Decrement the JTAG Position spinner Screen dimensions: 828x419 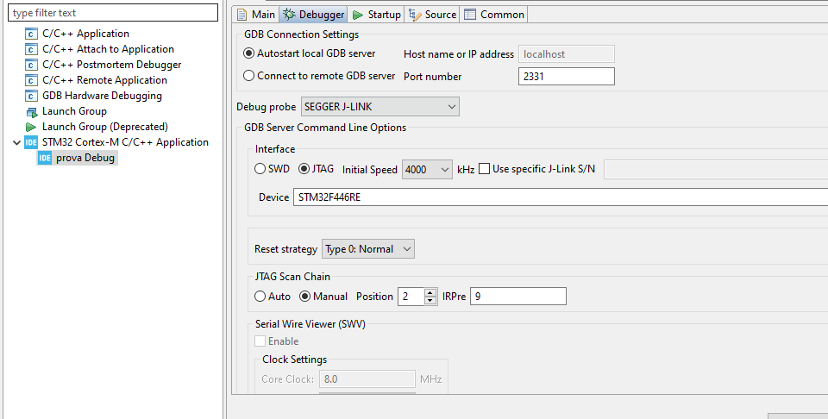(x=430, y=300)
